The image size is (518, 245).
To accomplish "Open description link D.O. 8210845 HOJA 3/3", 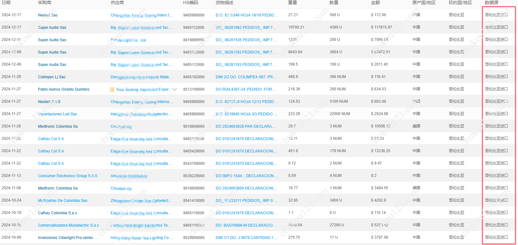I will click(x=247, y=114).
